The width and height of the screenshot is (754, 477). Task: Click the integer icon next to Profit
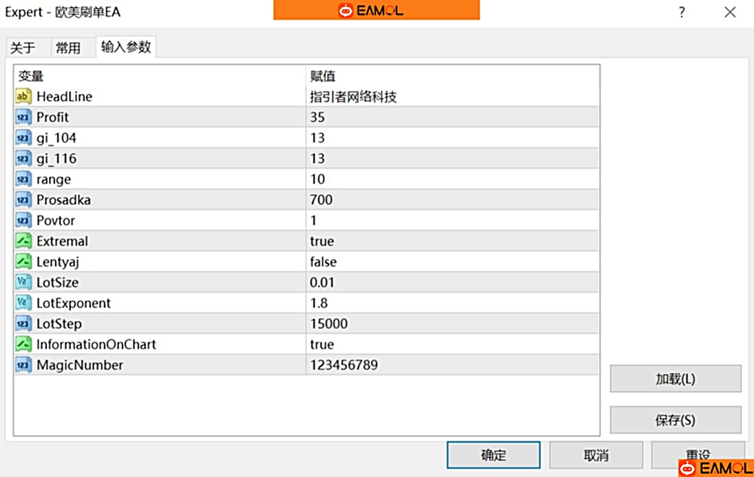point(23,118)
